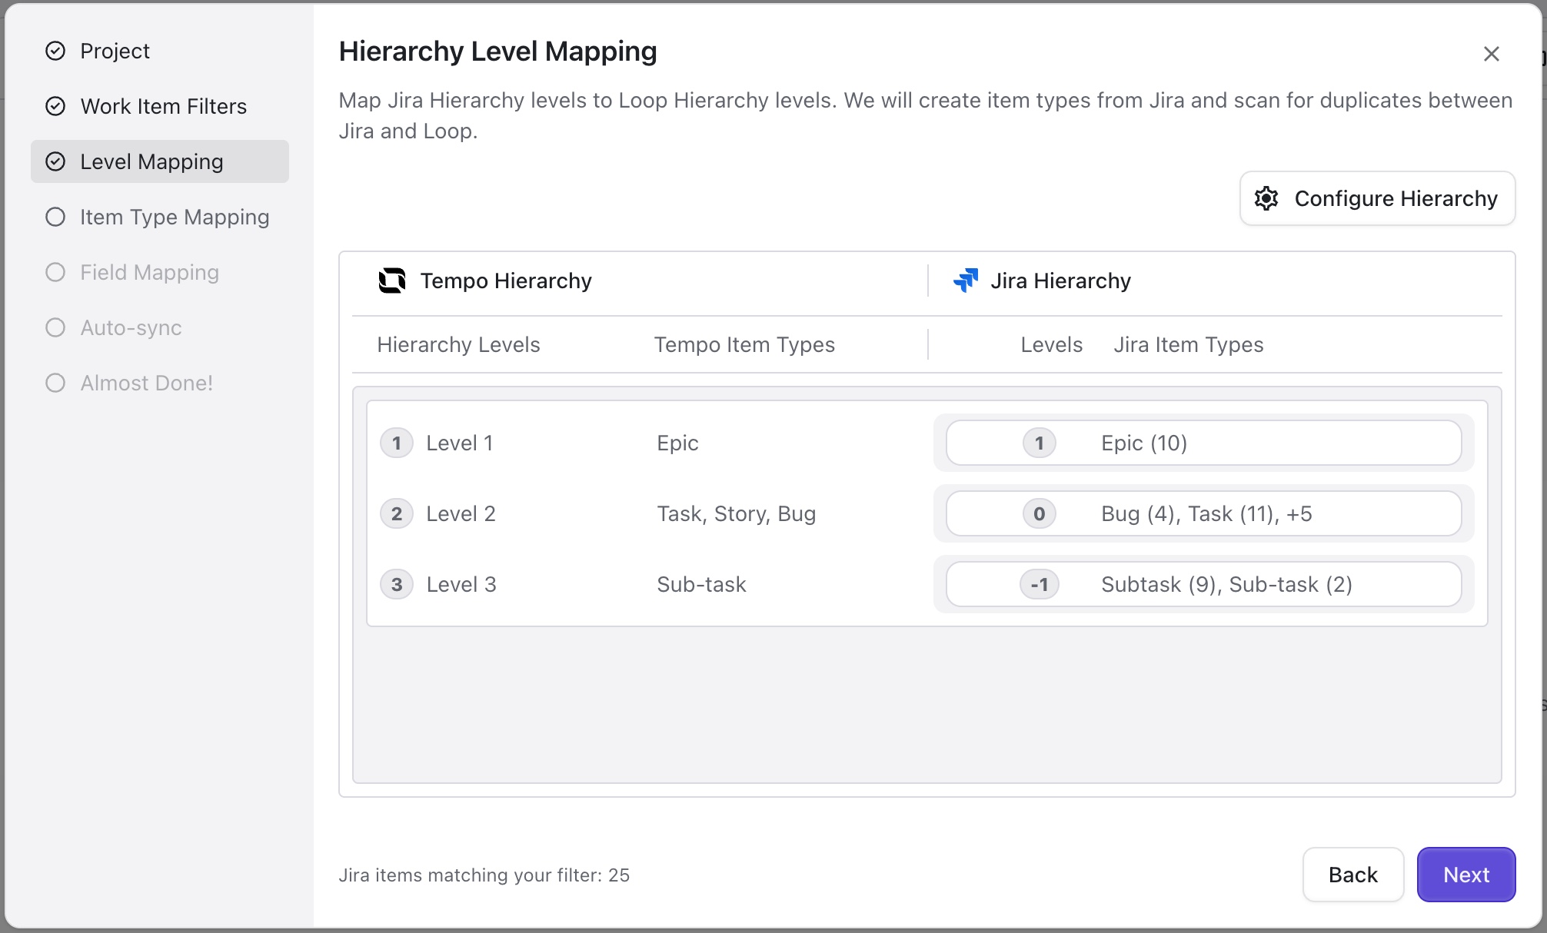The width and height of the screenshot is (1547, 933).
Task: Click the Field Mapping circle icon
Action: 55,272
